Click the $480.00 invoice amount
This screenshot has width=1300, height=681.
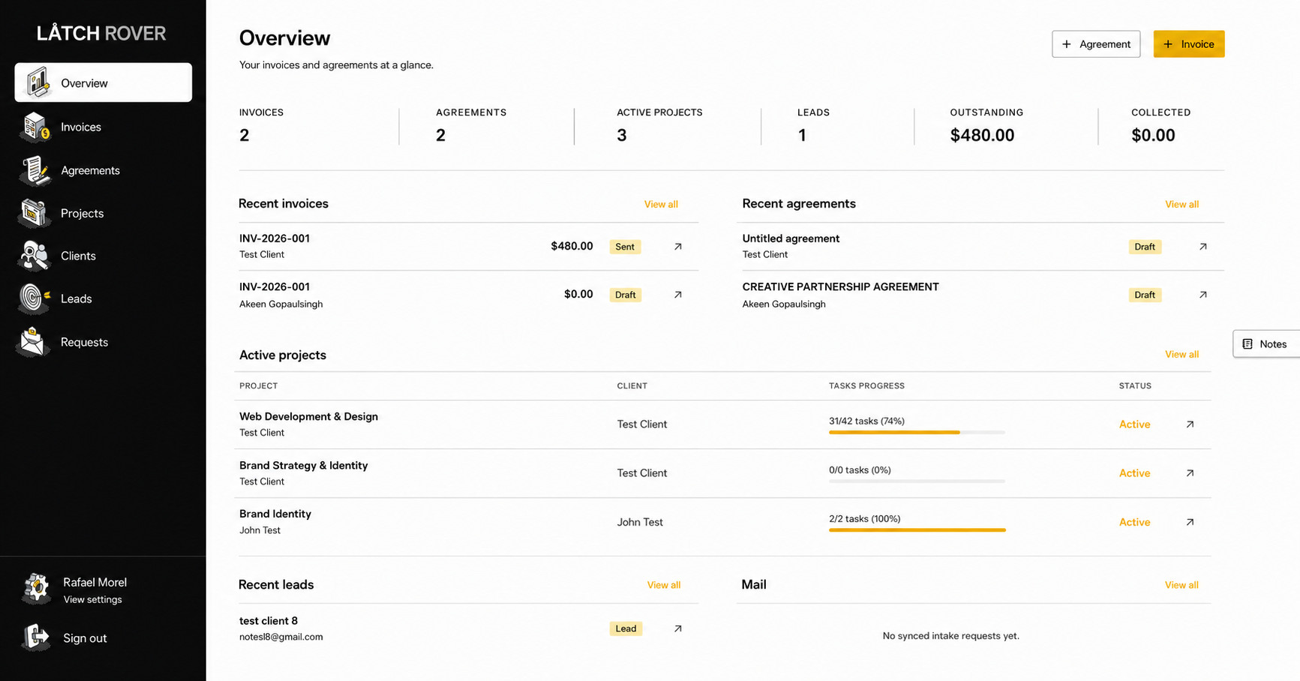(x=572, y=246)
